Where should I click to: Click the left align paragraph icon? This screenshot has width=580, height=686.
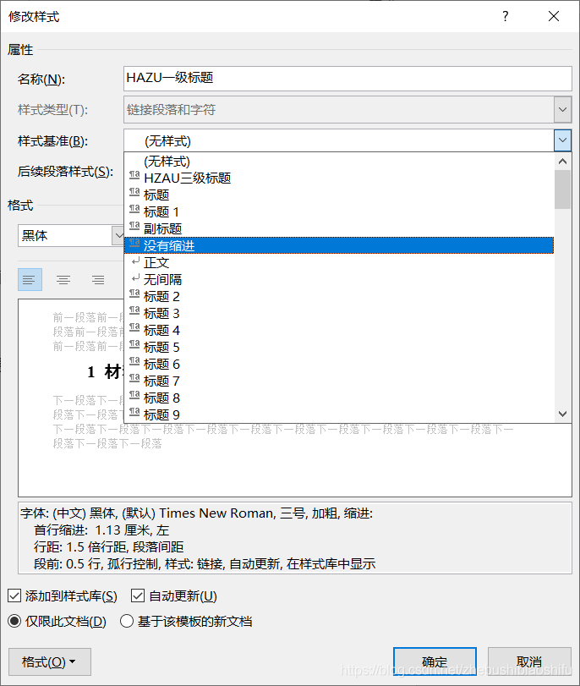point(30,280)
